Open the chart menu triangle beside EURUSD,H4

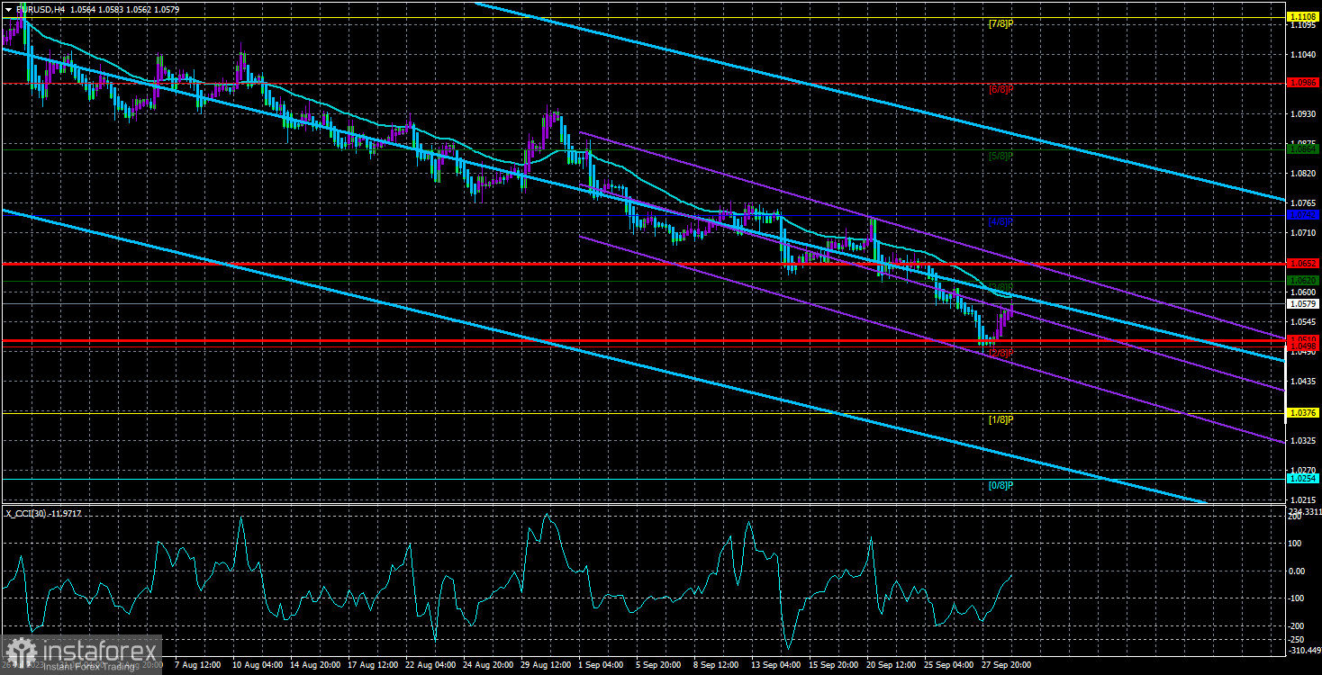coord(9,9)
